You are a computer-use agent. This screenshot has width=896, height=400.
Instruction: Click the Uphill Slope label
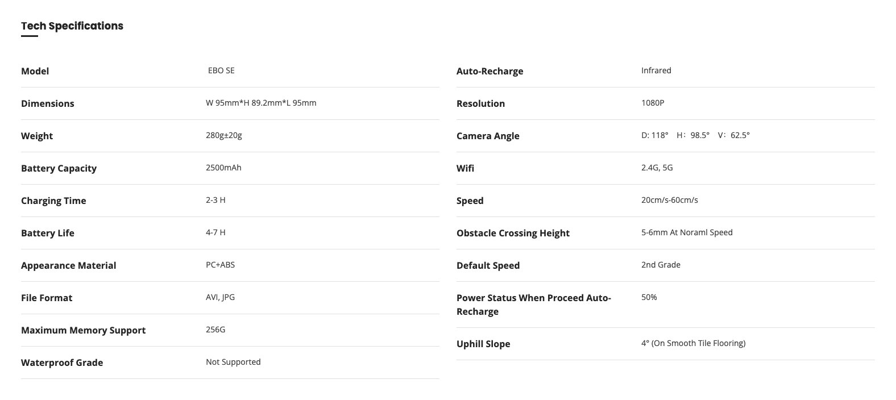(483, 344)
